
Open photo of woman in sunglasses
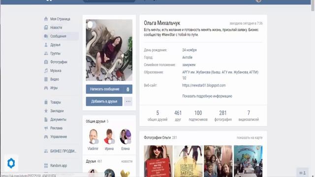click(x=158, y=161)
